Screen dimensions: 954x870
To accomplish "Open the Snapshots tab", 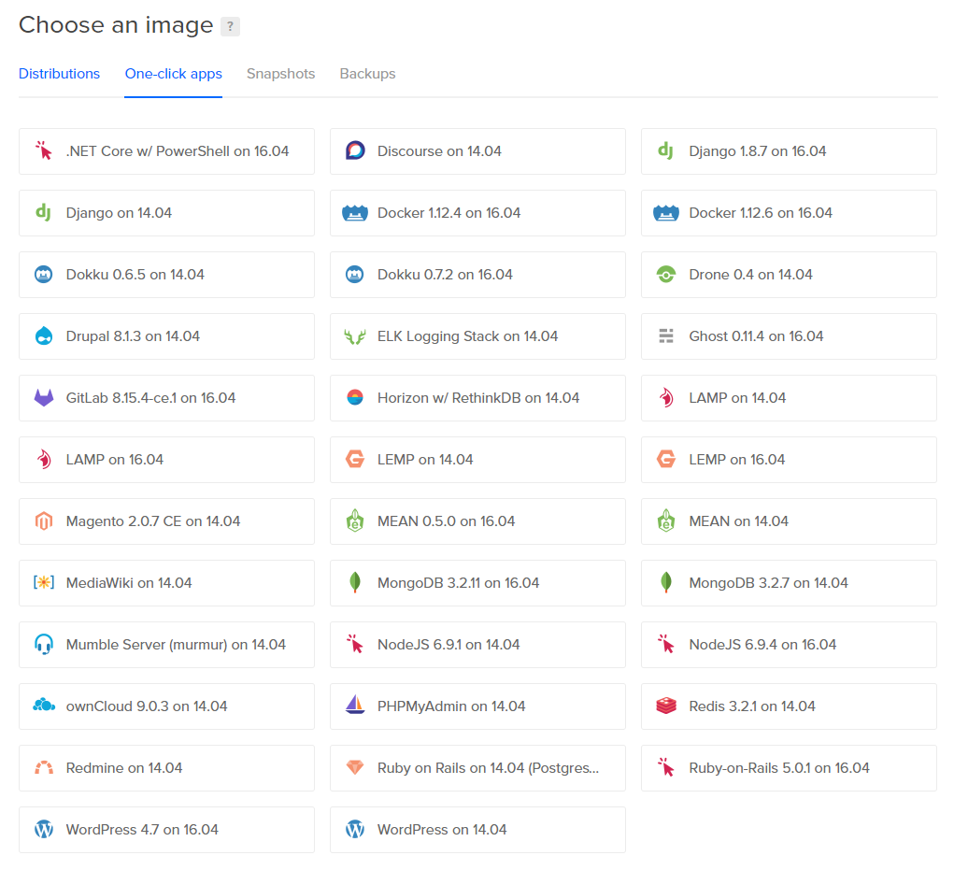I will (280, 74).
